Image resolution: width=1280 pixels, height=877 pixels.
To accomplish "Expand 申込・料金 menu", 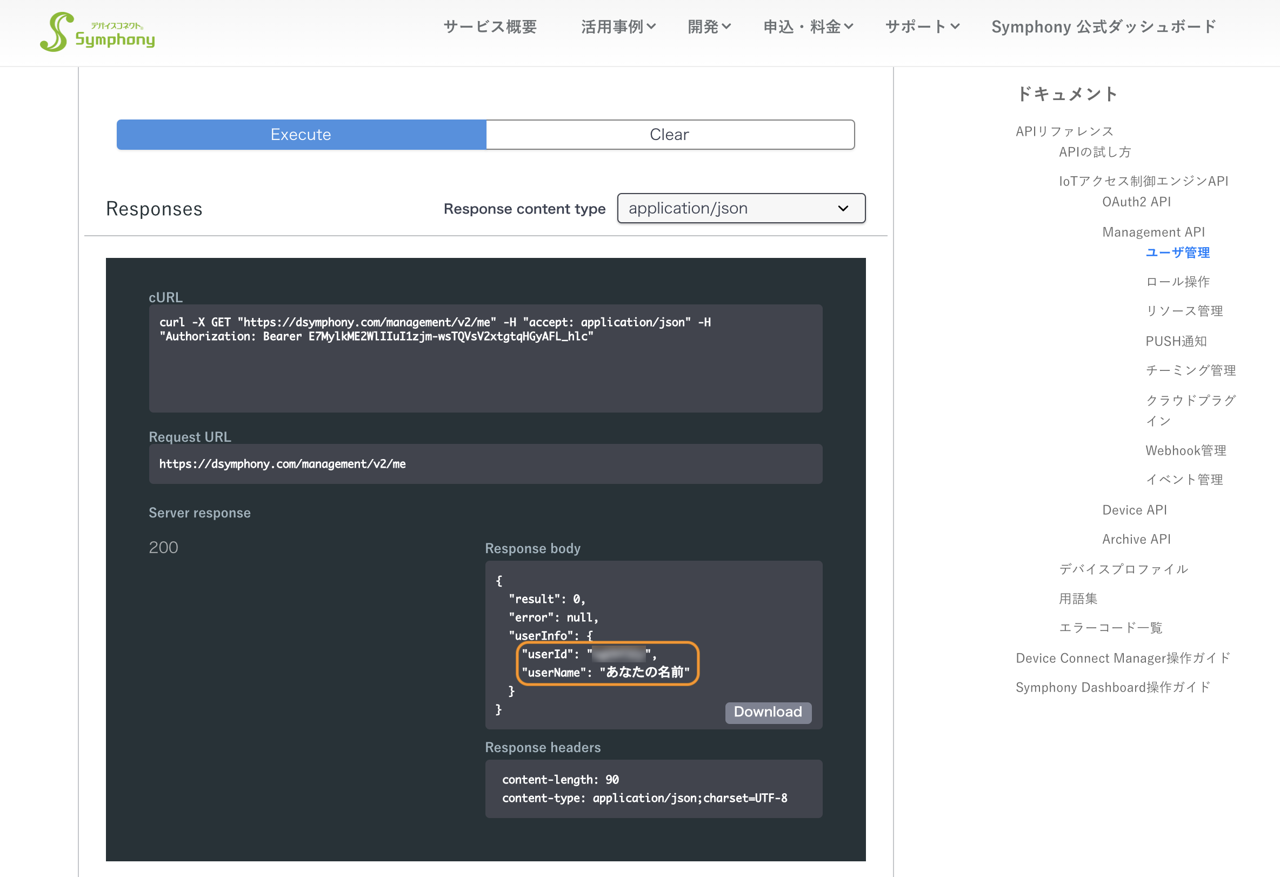I will click(808, 26).
